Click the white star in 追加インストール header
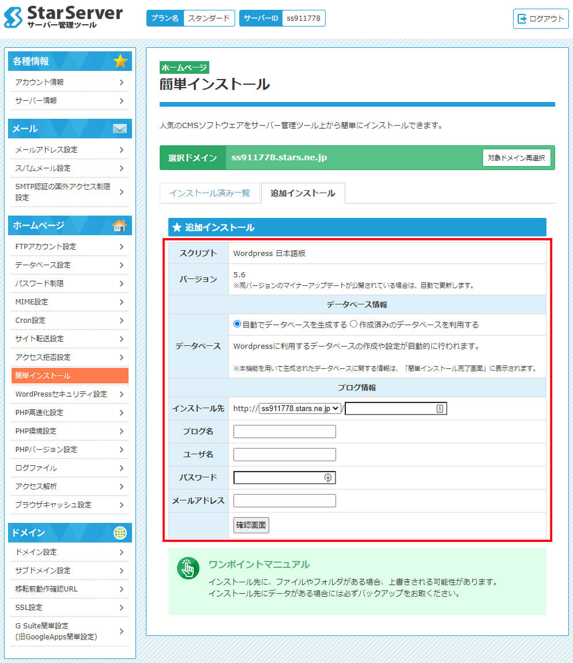 (177, 228)
